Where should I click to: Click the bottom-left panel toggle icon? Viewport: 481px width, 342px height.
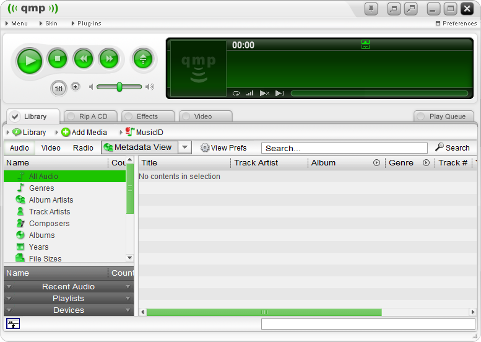tap(13, 323)
